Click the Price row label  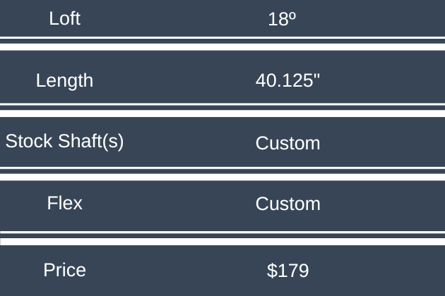click(x=64, y=270)
